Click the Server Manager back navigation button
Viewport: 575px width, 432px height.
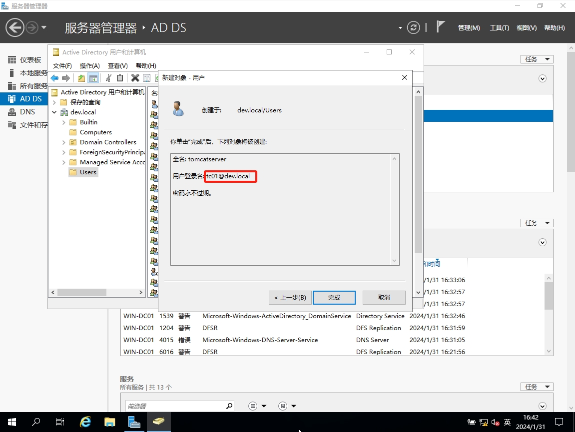coord(15,27)
